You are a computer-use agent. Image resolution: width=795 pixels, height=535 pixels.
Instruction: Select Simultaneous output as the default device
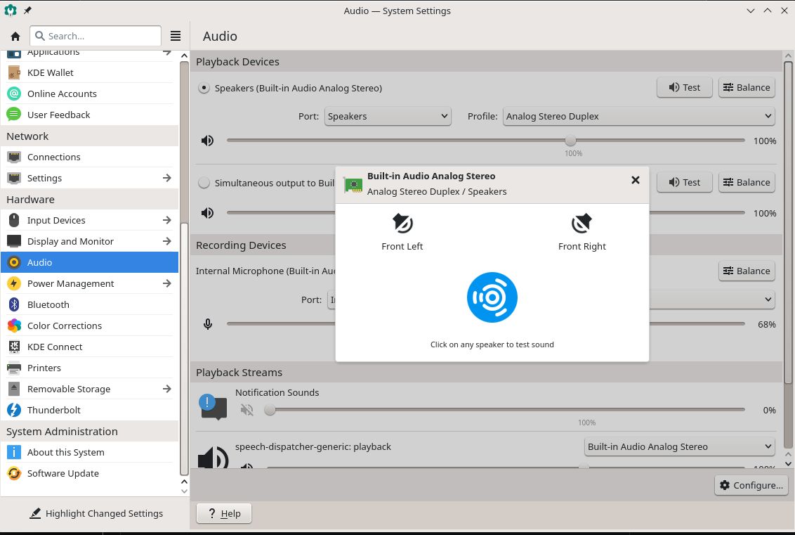(204, 183)
